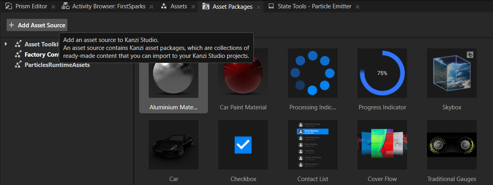Open State Tools - Particle Emitter tab
This screenshot has height=185, width=493.
[314, 6]
